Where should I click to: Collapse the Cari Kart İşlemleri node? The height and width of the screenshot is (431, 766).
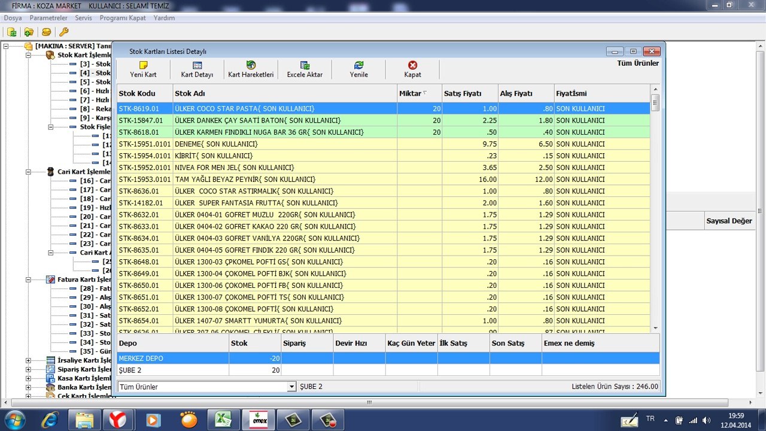pos(28,172)
